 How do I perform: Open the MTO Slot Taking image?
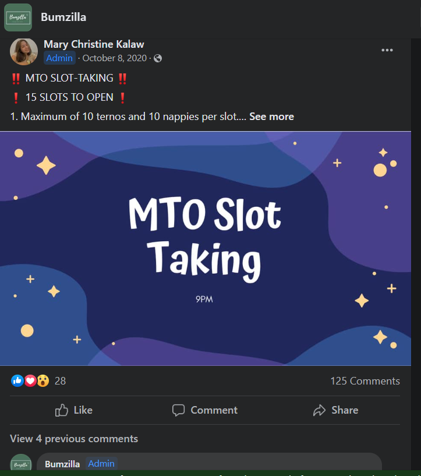click(x=206, y=248)
